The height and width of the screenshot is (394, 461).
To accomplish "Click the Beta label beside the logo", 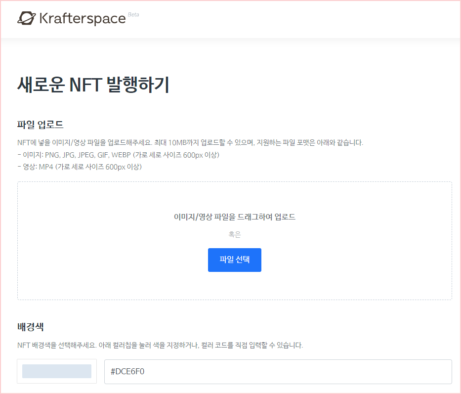I will (133, 15).
